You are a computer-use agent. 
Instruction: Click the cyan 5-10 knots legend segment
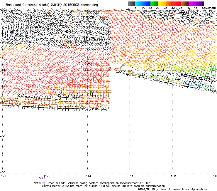click(139, 4)
